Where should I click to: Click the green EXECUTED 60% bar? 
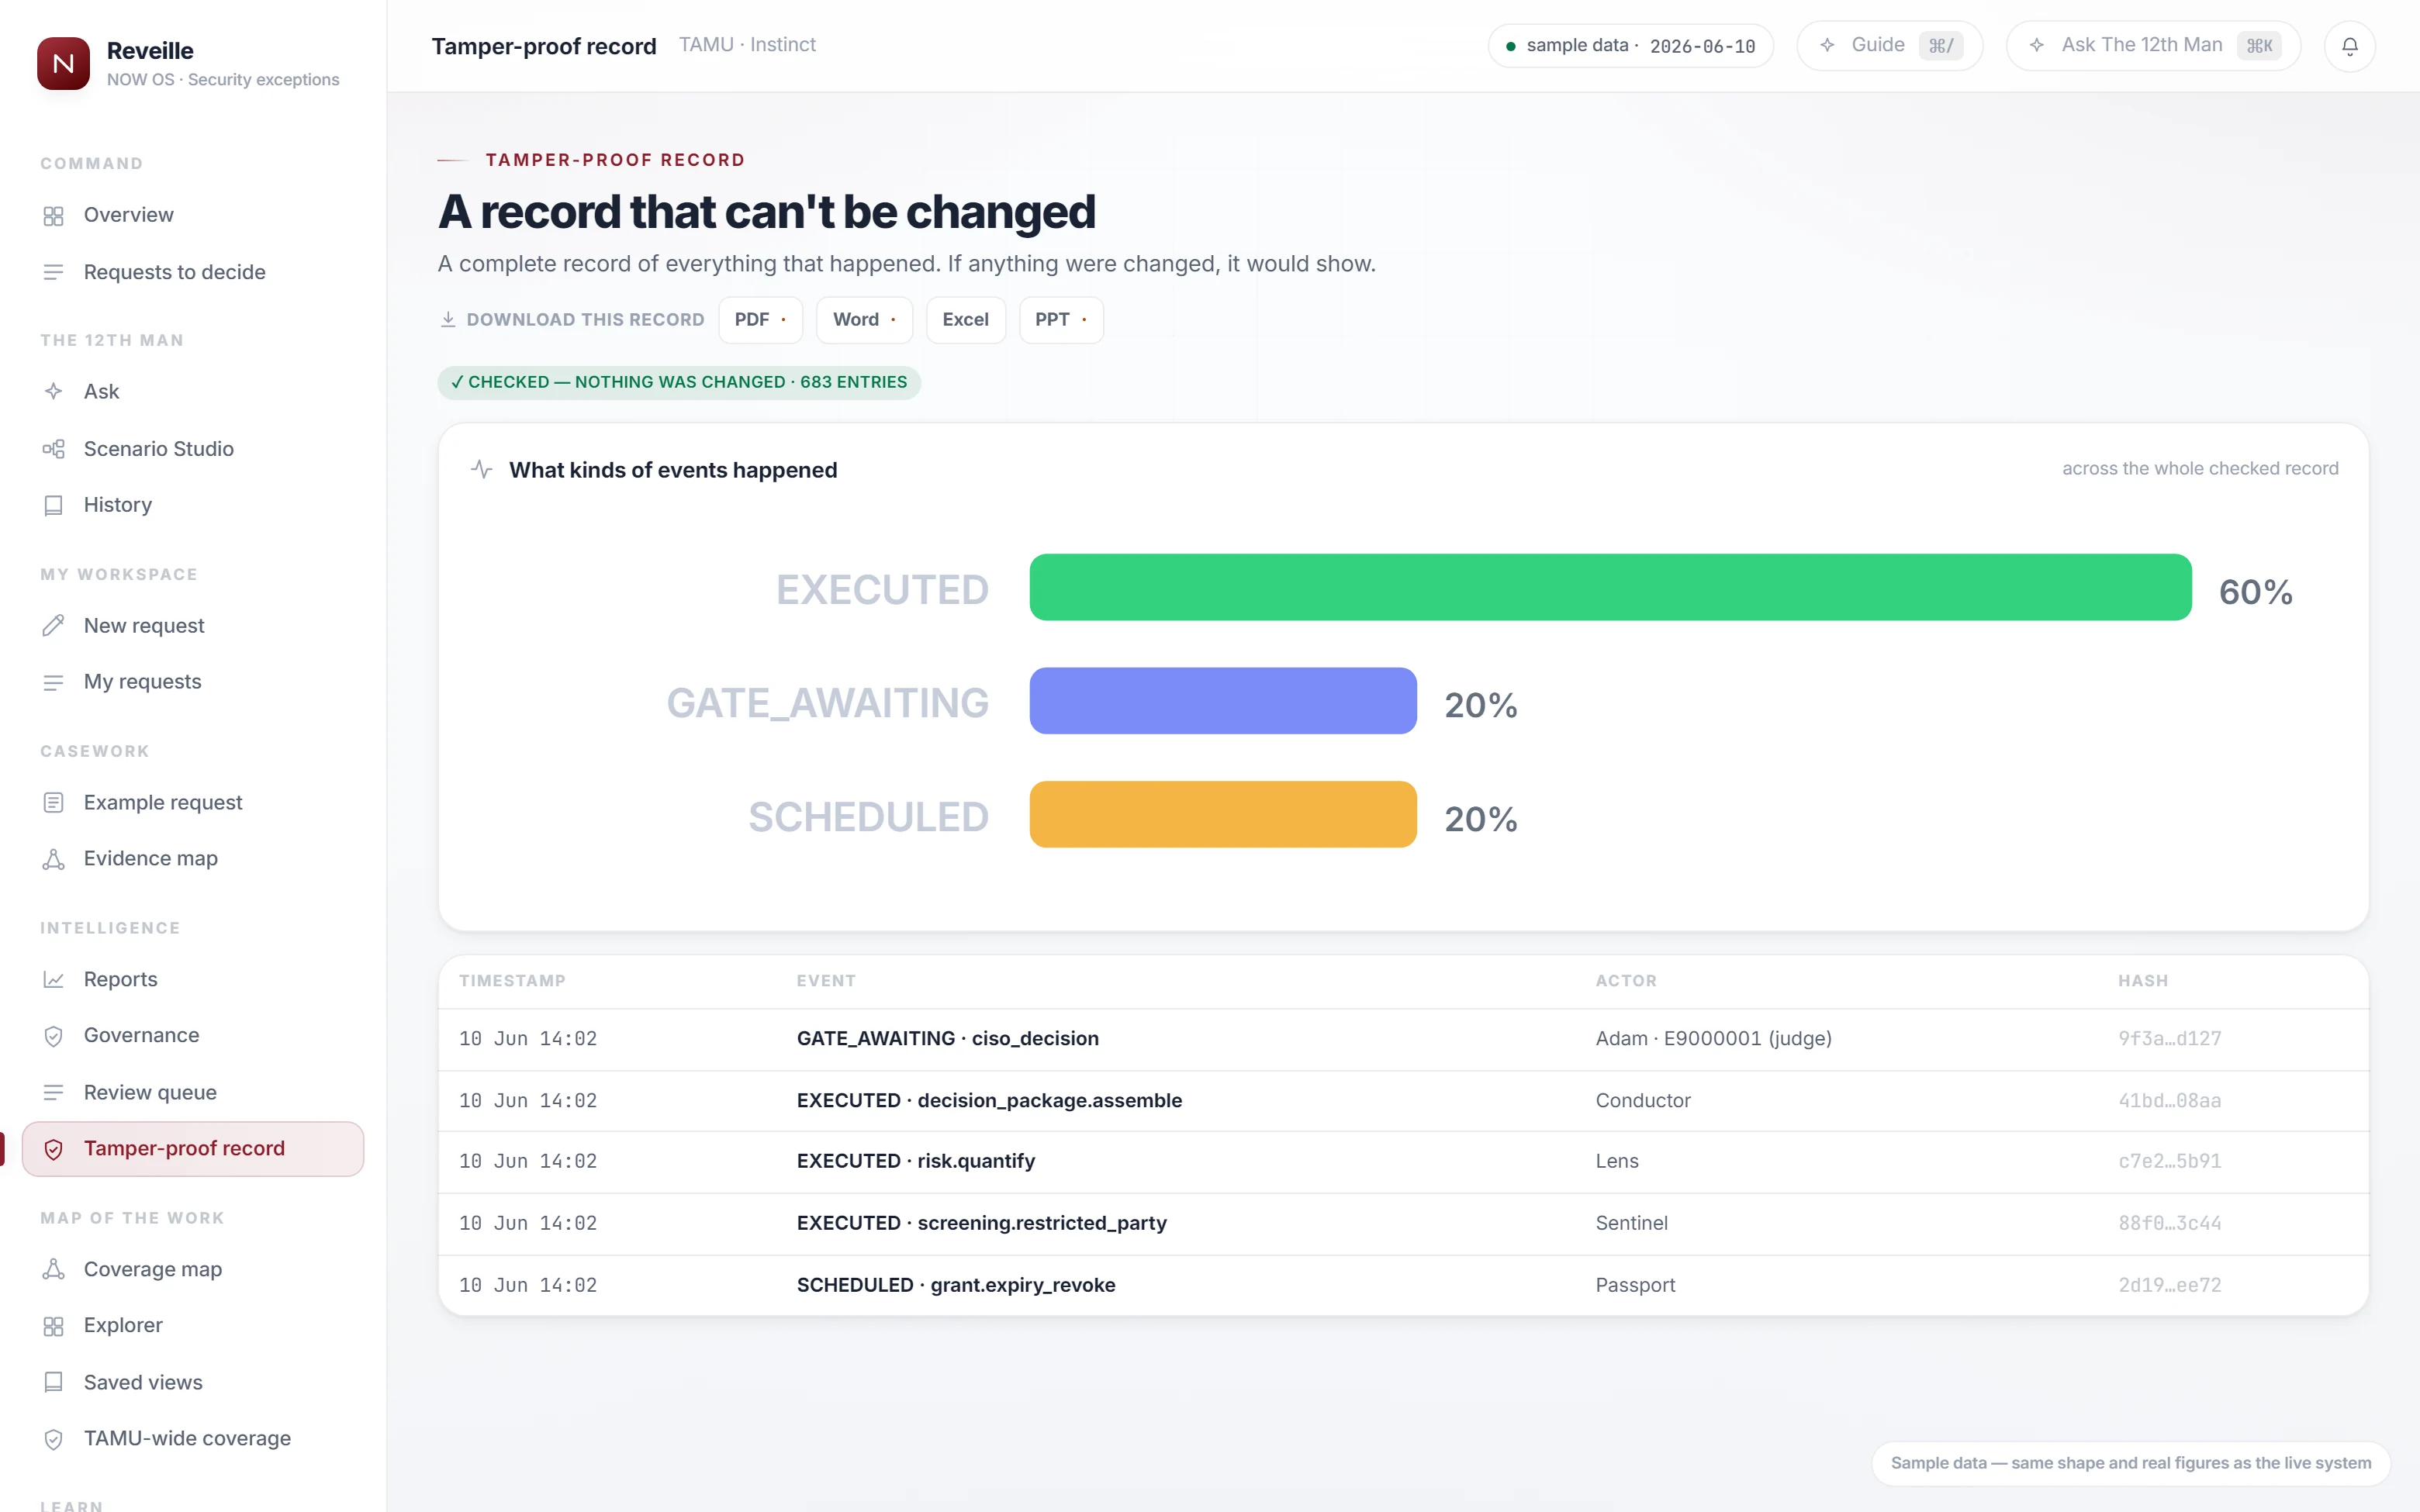pyautogui.click(x=1610, y=587)
